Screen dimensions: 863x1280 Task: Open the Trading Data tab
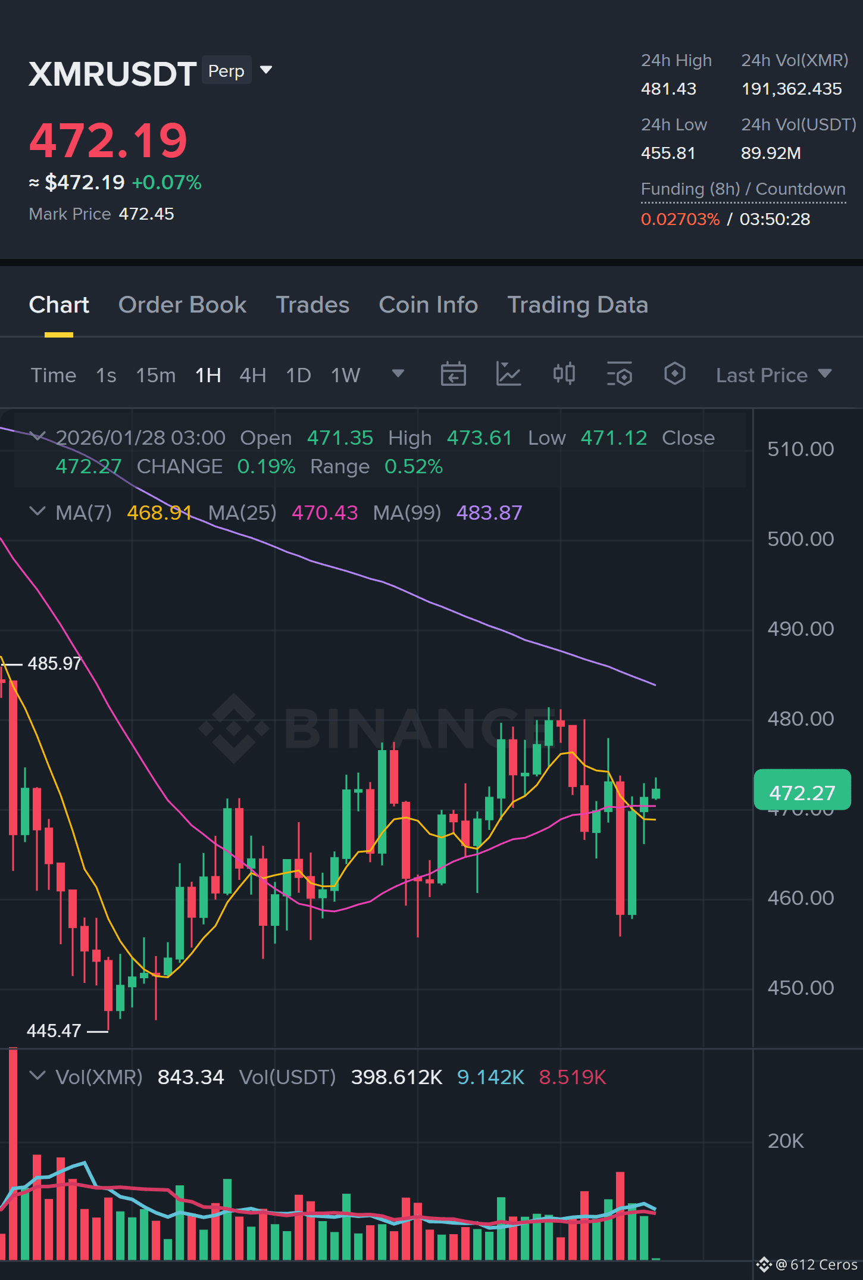[x=578, y=305]
